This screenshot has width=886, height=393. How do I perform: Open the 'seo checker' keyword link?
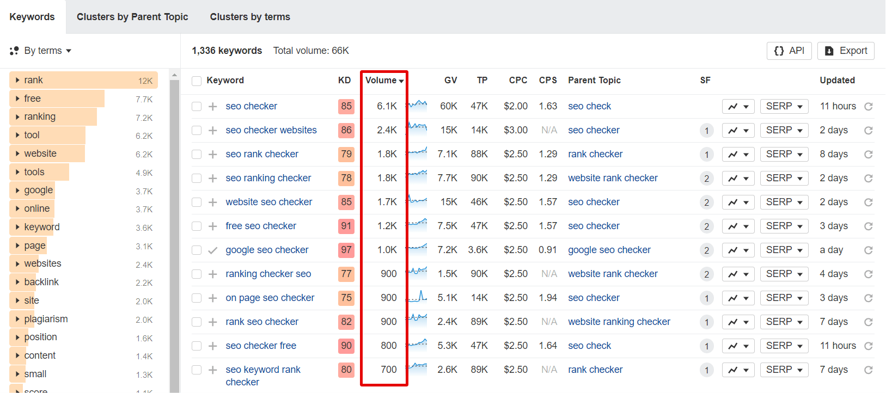(251, 106)
